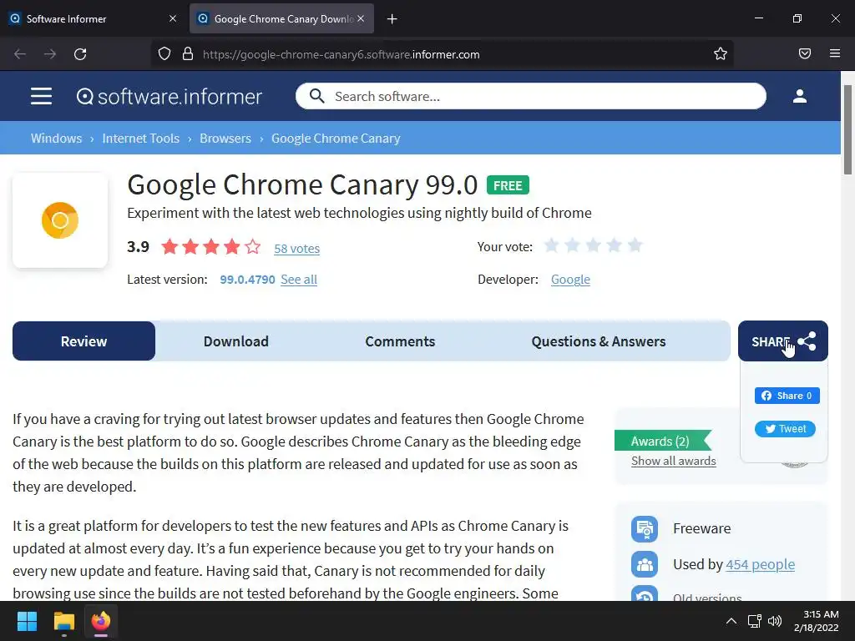Open a new browser tab
The width and height of the screenshot is (855, 641).
click(392, 19)
